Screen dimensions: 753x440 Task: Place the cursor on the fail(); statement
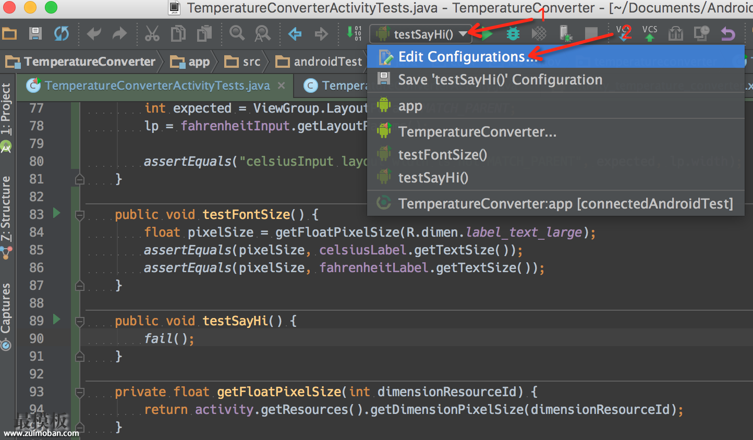[x=169, y=339]
